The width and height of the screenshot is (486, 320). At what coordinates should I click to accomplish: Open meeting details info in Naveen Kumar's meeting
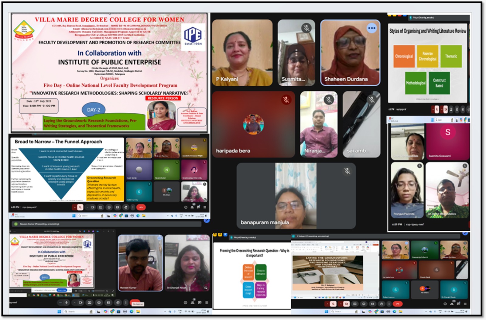[x=185, y=303]
